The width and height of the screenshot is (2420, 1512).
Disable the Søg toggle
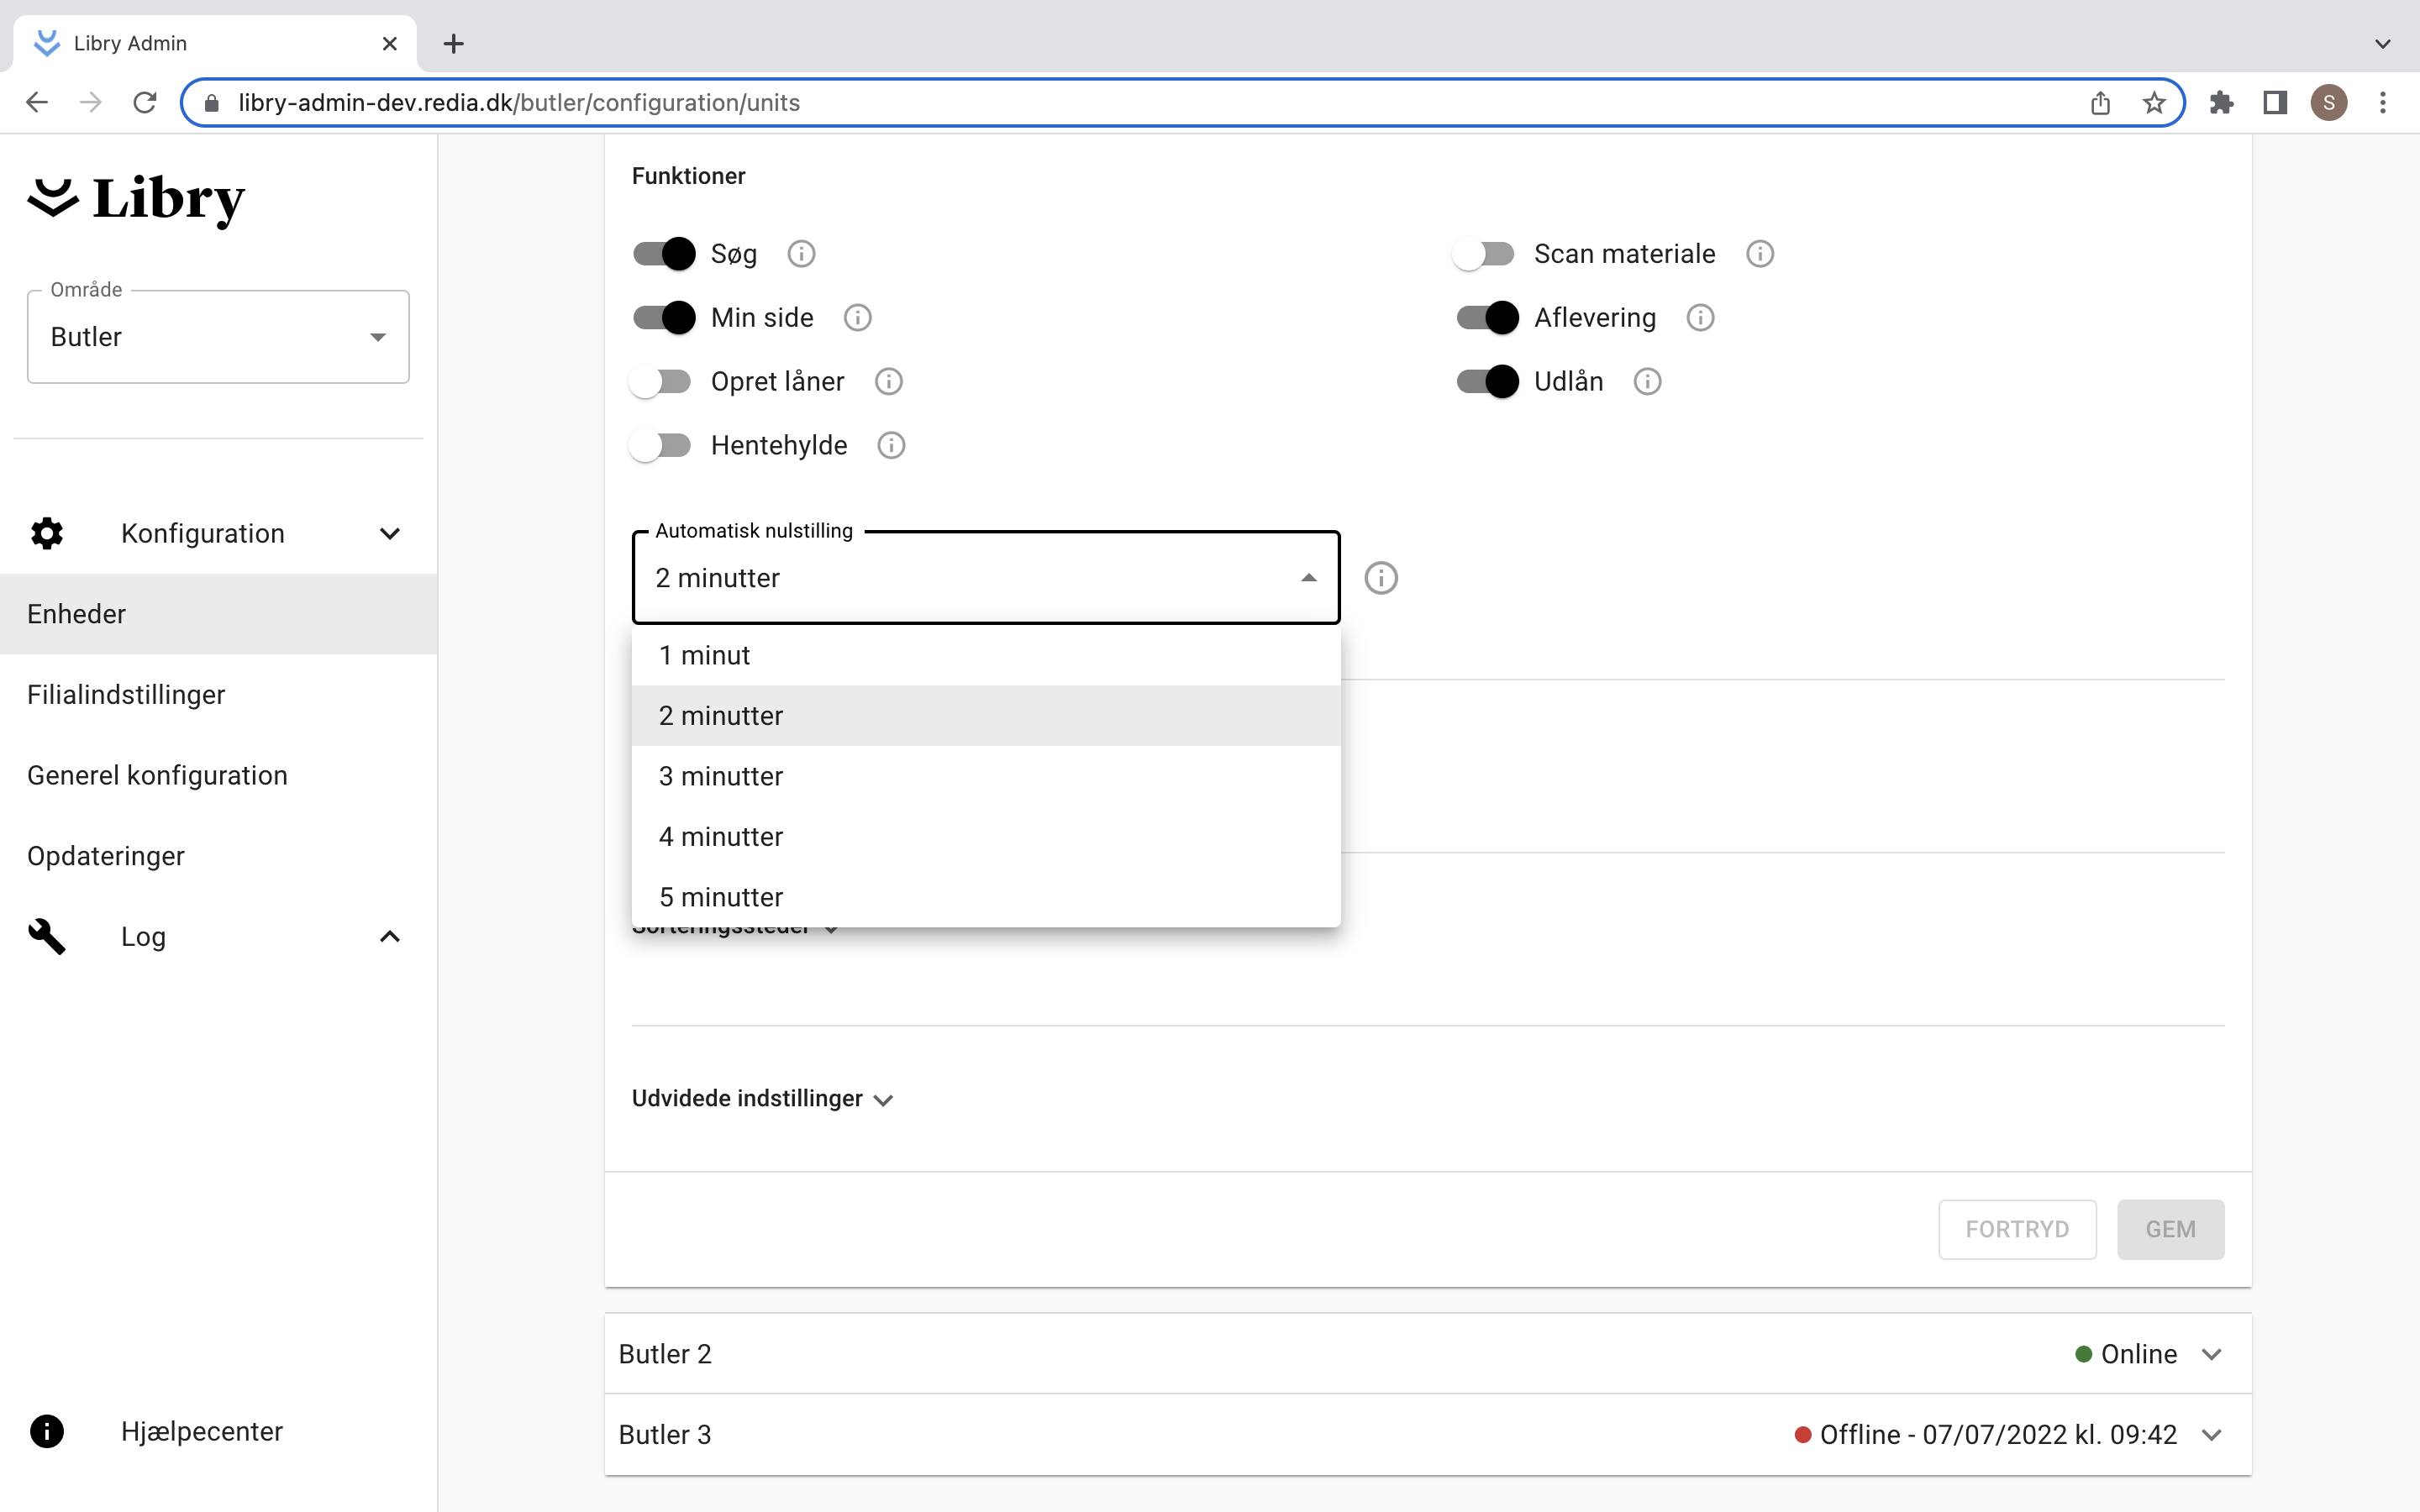click(x=664, y=254)
